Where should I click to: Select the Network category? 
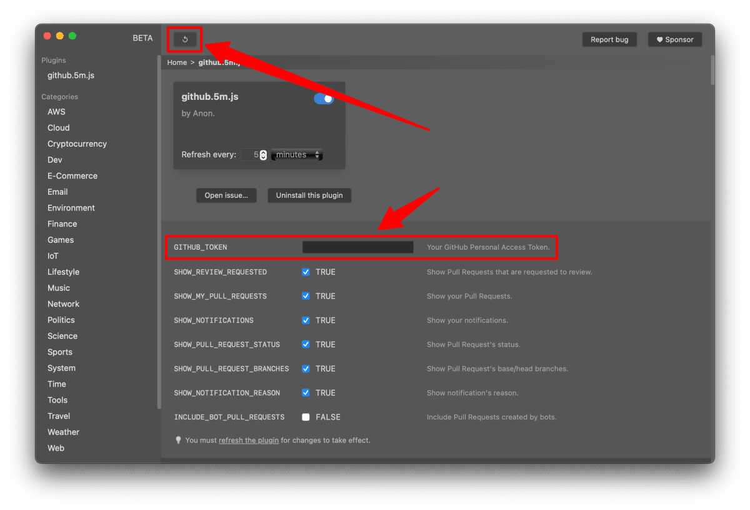(63, 304)
